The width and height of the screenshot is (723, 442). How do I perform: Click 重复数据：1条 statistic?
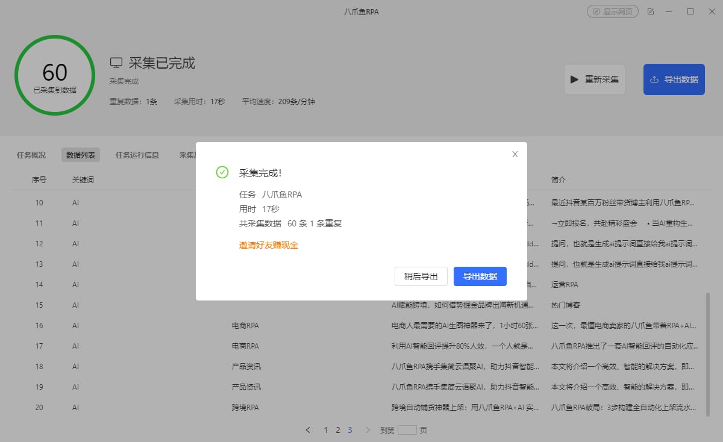coord(133,102)
